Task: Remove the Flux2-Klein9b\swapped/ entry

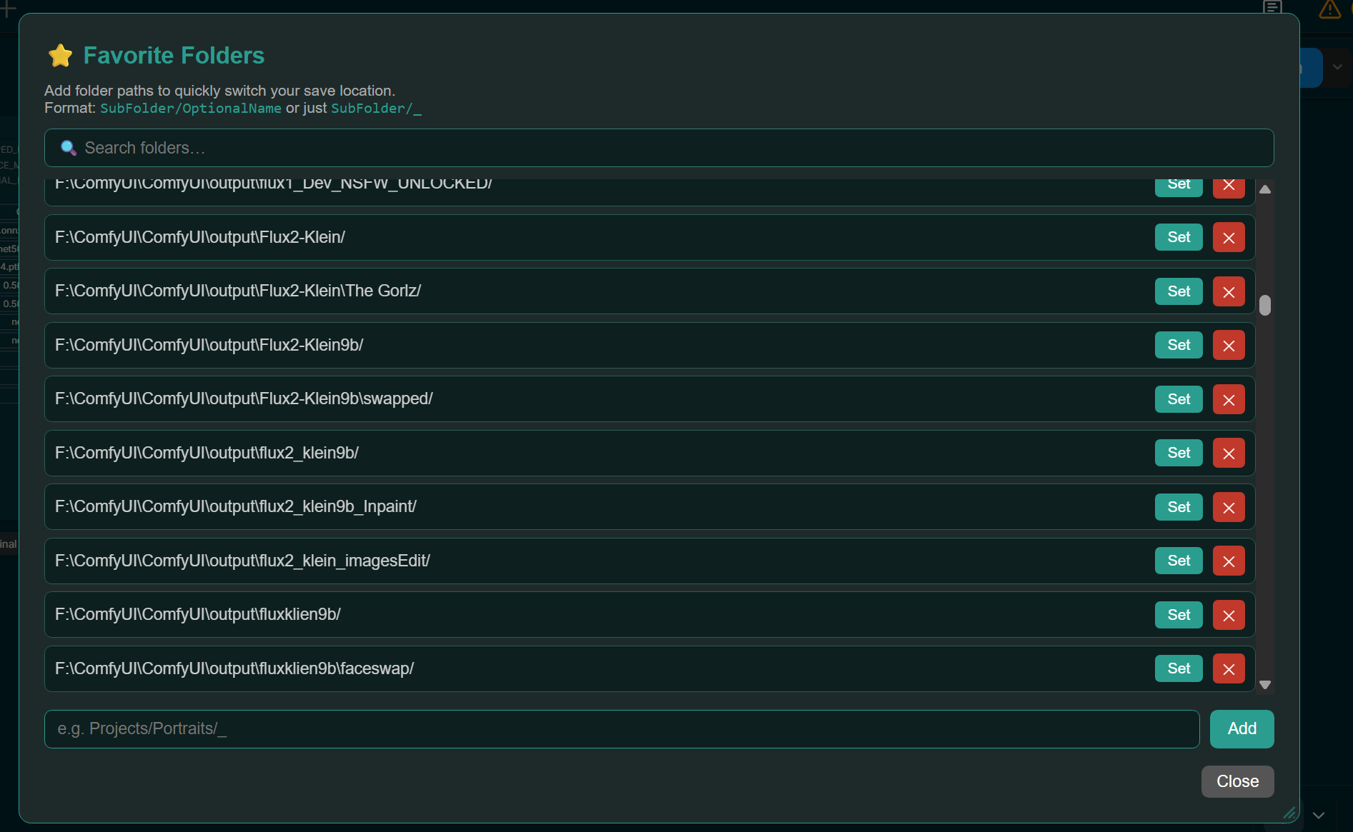Action: (1229, 399)
